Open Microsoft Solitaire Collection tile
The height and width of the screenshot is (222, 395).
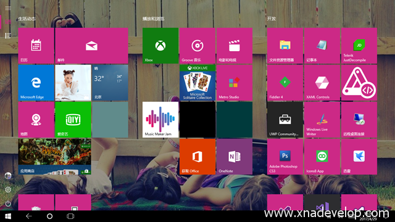coord(197,83)
